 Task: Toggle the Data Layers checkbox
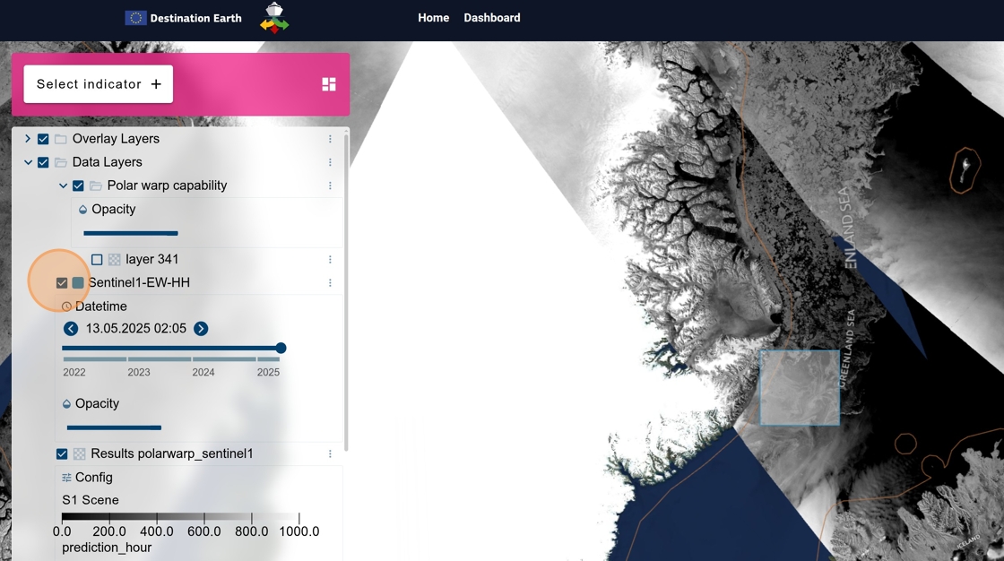[x=43, y=163]
